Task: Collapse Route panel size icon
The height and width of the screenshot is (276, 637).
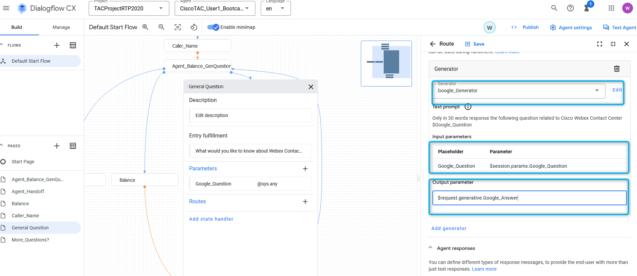Action: [613, 44]
